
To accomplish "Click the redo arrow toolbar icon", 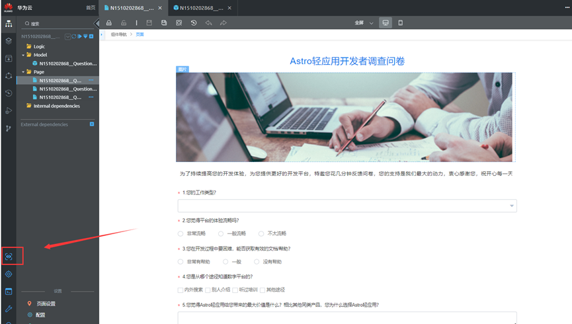I will [x=224, y=22].
